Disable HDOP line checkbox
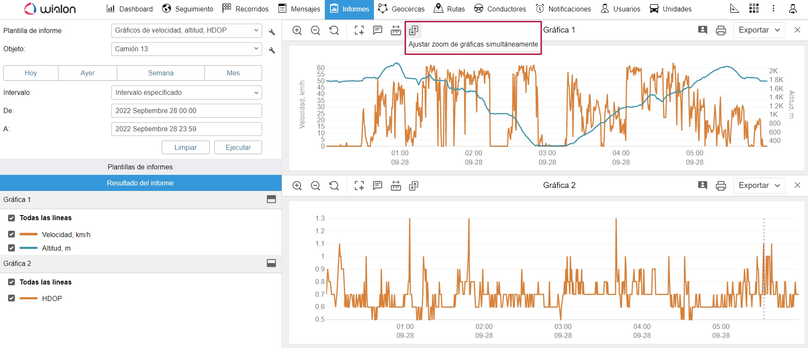Viewport: 808px width, 348px height. (x=11, y=298)
